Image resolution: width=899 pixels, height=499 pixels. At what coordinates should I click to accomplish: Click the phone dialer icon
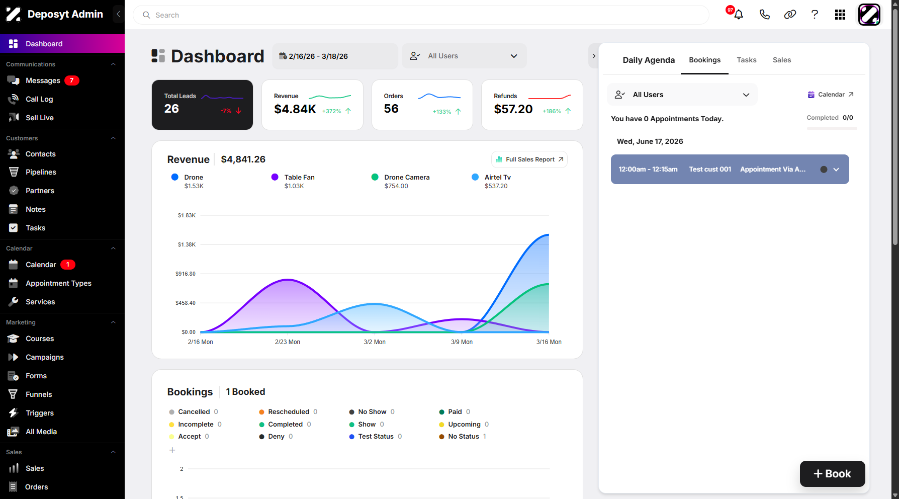[x=764, y=15]
